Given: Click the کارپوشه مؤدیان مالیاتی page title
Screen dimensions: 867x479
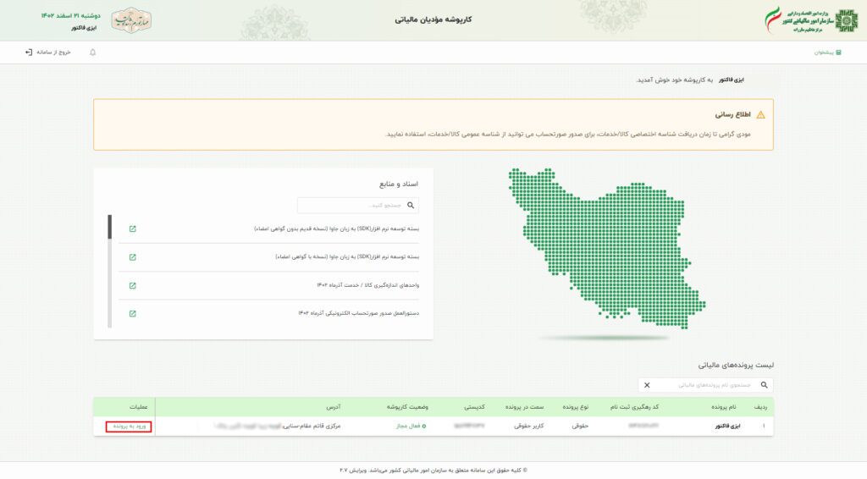Looking at the screenshot, I should (x=433, y=20).
